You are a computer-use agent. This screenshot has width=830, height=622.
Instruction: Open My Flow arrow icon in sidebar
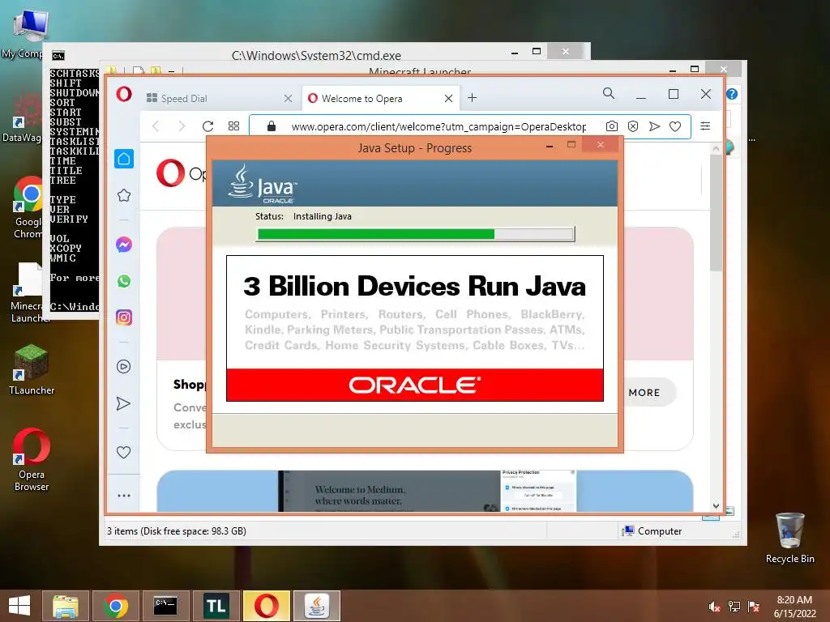coord(123,403)
